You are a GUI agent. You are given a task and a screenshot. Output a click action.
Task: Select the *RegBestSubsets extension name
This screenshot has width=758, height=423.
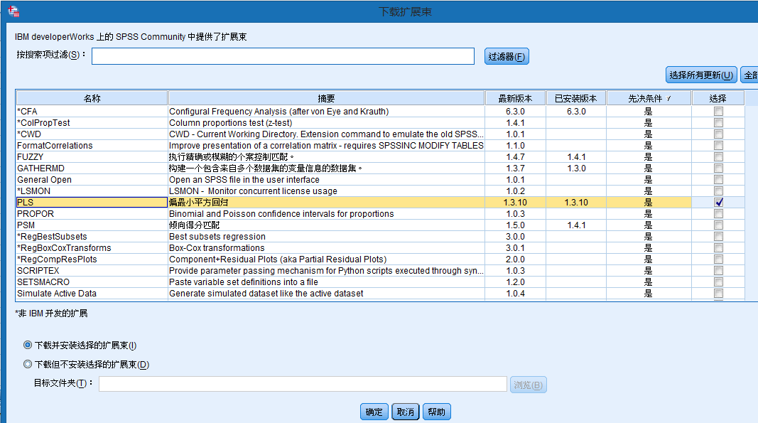[52, 237]
